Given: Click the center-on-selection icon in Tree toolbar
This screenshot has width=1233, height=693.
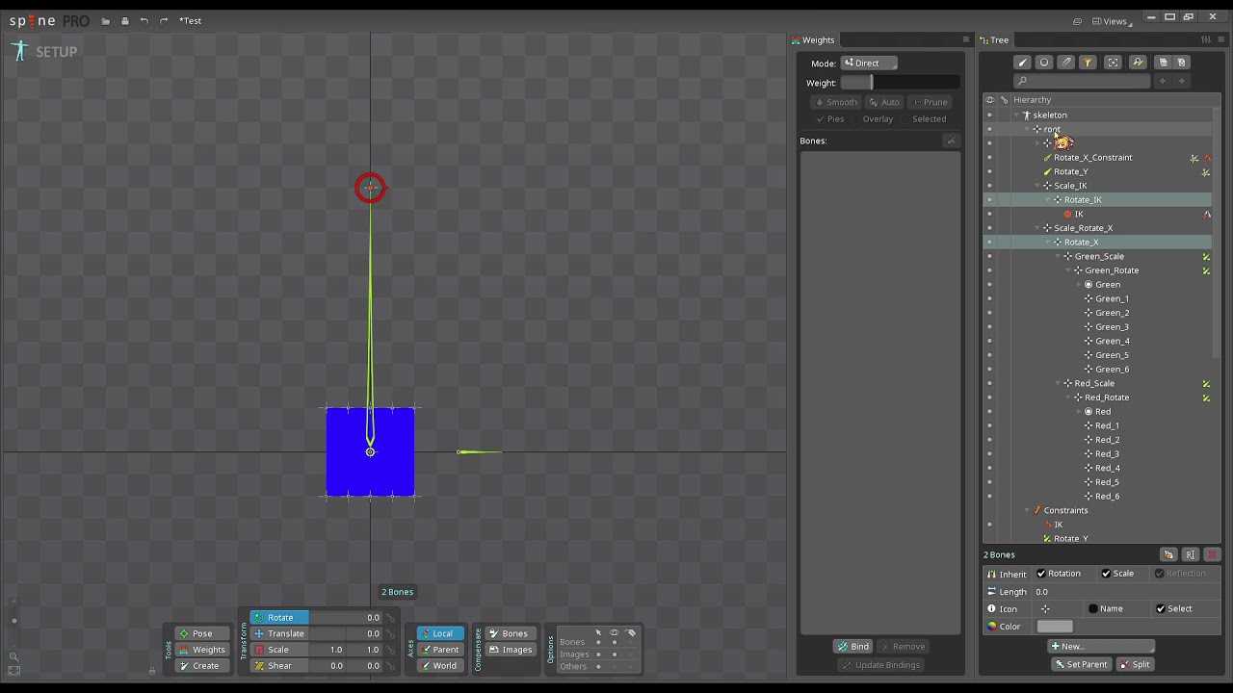Looking at the screenshot, I should tap(1113, 63).
